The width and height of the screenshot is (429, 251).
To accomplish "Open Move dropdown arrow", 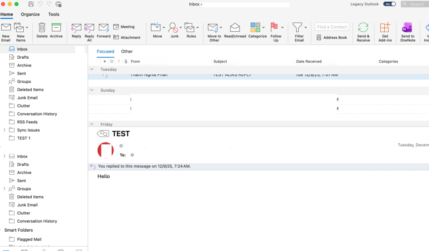I will [x=164, y=27].
